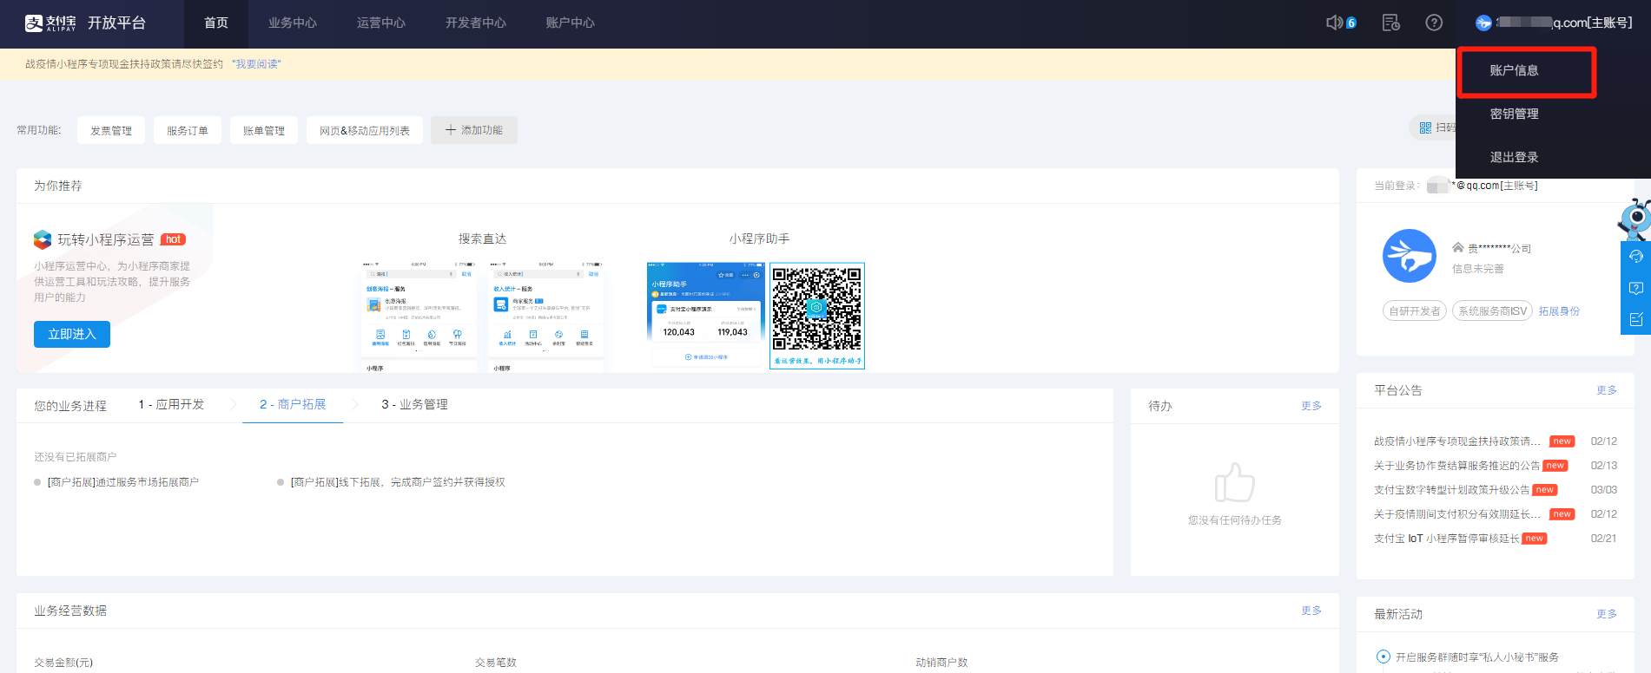
Task: Open the 我要阅读 policy link
Action: (256, 64)
